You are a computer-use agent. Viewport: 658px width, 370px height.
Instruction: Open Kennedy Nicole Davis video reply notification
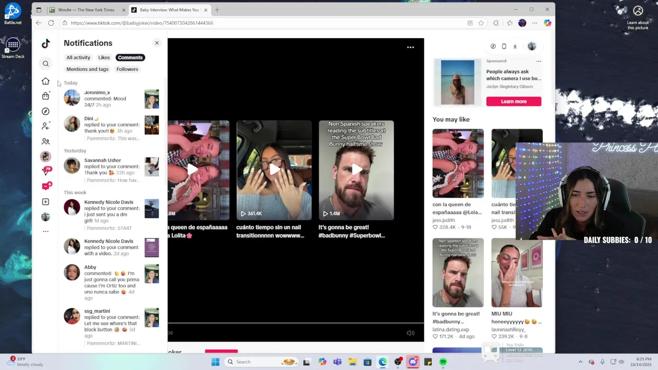[x=112, y=247]
